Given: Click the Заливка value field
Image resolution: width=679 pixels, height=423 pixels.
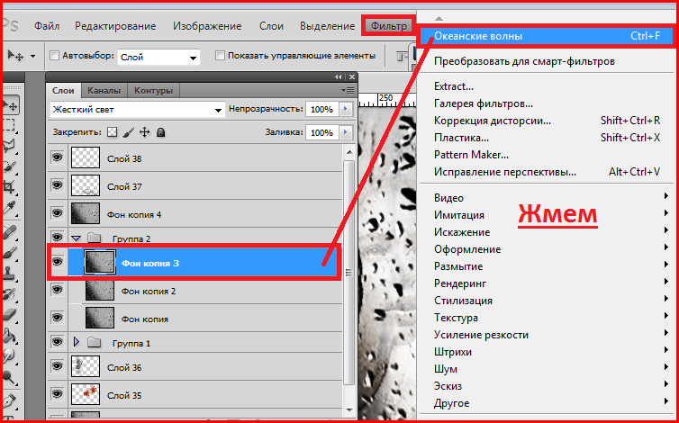Looking at the screenshot, I should tap(322, 132).
